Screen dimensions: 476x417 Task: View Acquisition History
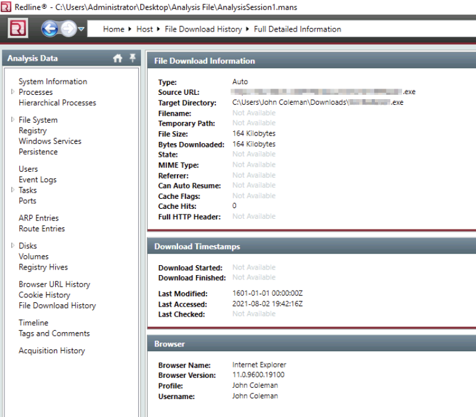click(x=52, y=351)
